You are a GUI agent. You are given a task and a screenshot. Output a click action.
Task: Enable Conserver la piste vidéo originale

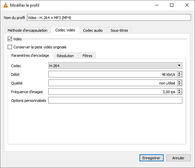coord(10,47)
